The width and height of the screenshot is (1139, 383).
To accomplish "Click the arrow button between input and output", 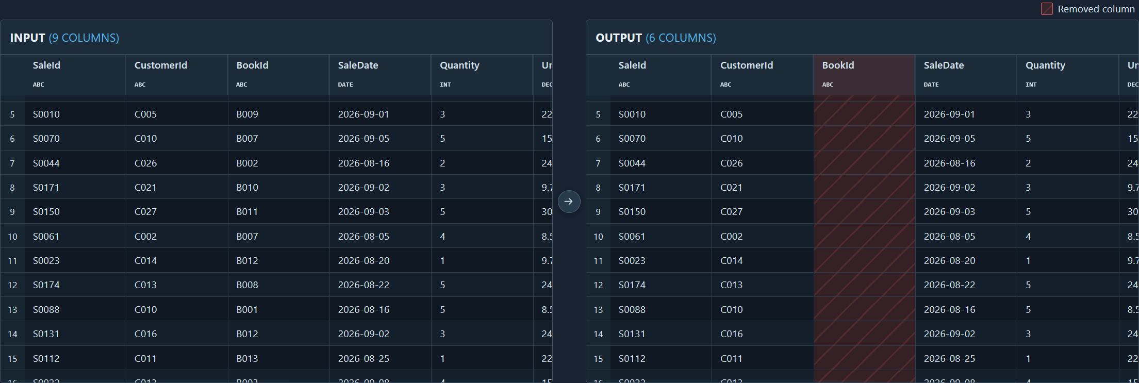I will pos(569,202).
